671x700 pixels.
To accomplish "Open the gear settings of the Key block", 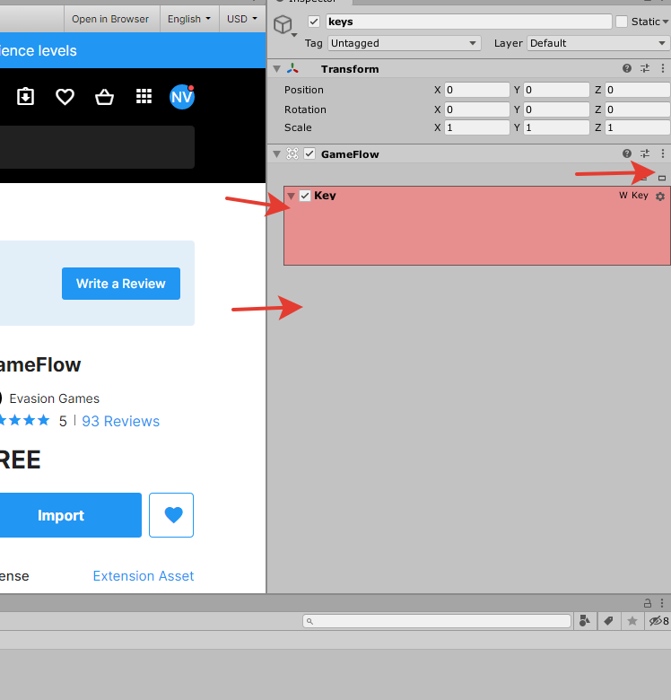I will pos(660,196).
